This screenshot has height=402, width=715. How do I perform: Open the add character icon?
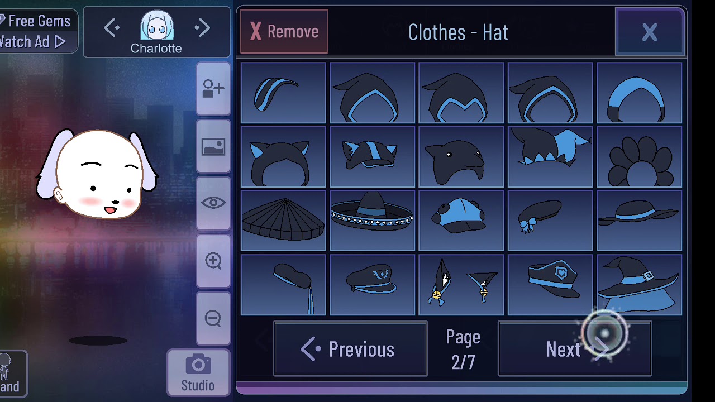click(213, 89)
